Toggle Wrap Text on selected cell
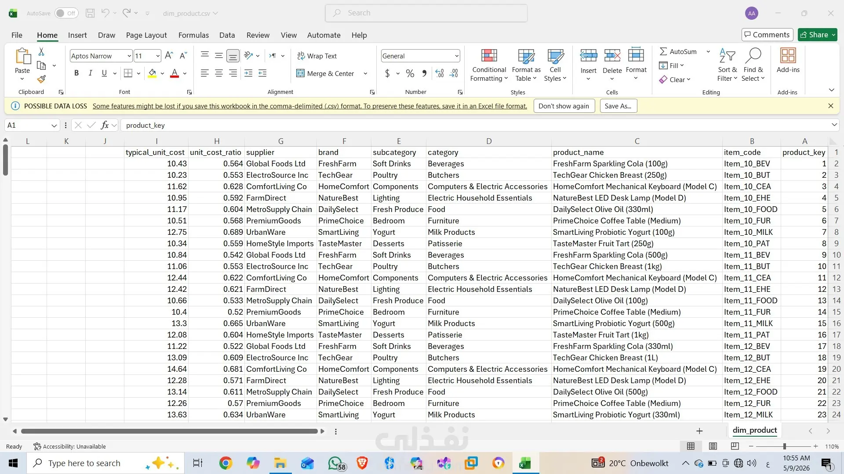This screenshot has width=844, height=474. pyautogui.click(x=317, y=56)
